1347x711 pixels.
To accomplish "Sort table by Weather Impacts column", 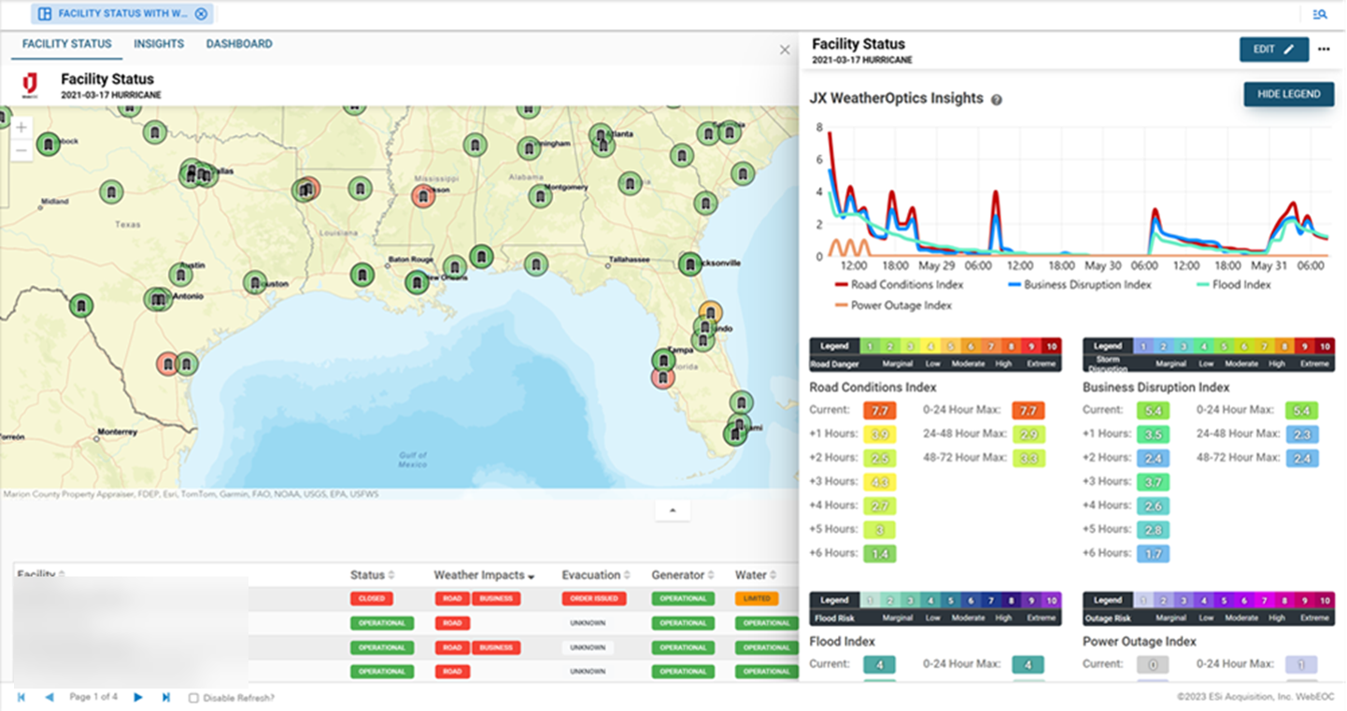I will click(483, 576).
